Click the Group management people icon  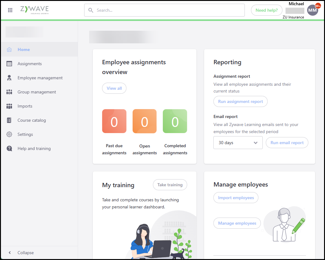[x=10, y=92]
